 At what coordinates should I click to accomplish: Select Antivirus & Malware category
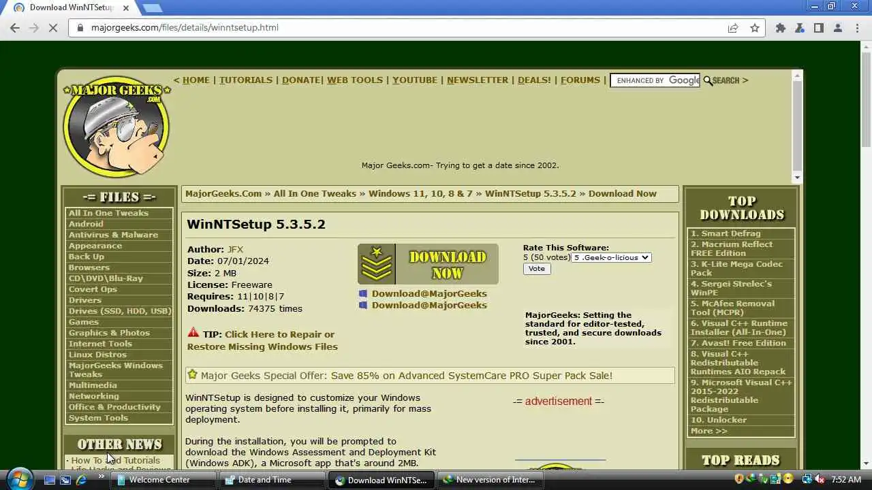pyautogui.click(x=113, y=235)
